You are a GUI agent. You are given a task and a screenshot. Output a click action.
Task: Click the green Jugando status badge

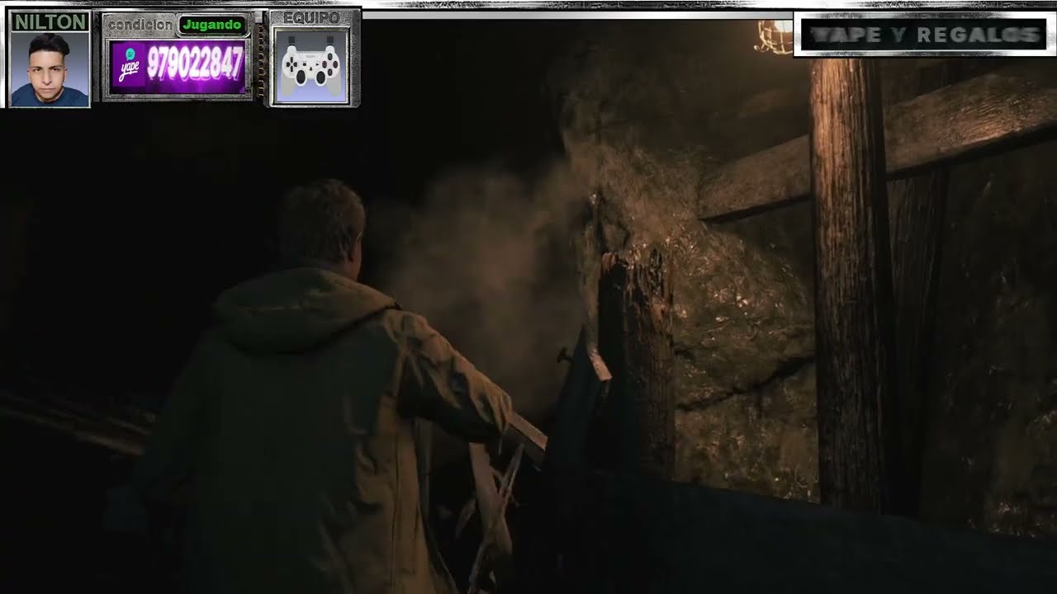pyautogui.click(x=212, y=25)
